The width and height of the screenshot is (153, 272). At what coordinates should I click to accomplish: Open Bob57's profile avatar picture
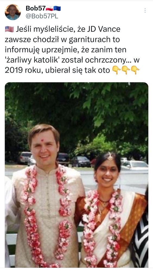(x=13, y=12)
